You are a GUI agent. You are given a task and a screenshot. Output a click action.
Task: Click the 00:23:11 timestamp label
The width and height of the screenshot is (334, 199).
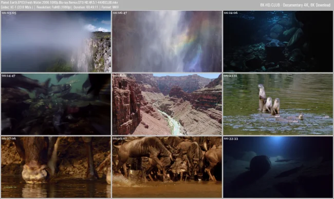[230, 76]
